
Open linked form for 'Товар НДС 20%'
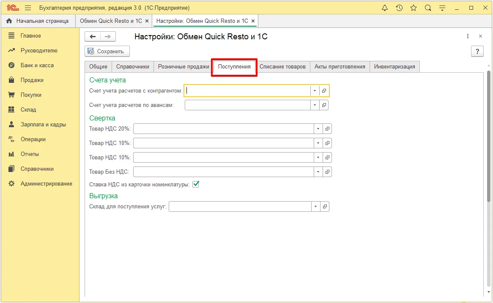[327, 128]
